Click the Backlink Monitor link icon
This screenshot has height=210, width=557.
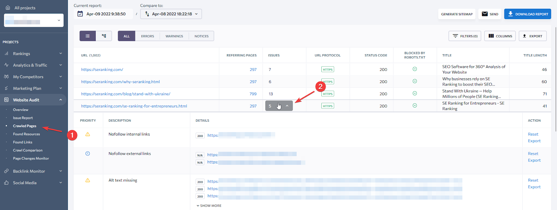(x=6, y=171)
